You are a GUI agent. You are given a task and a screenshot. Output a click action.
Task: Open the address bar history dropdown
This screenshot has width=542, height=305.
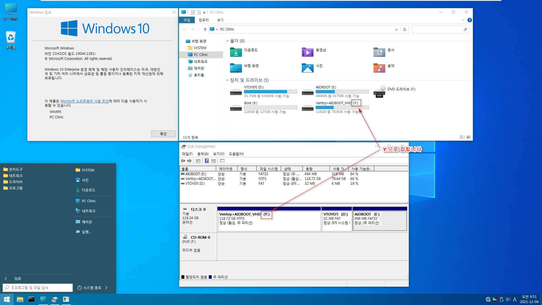(x=396, y=29)
